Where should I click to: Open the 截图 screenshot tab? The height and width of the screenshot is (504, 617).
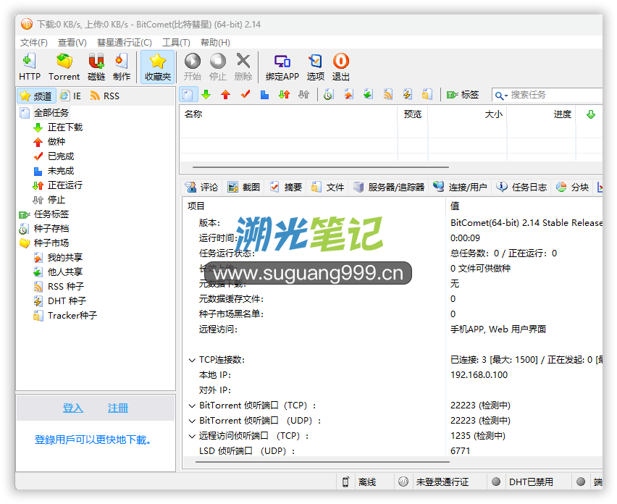(244, 188)
